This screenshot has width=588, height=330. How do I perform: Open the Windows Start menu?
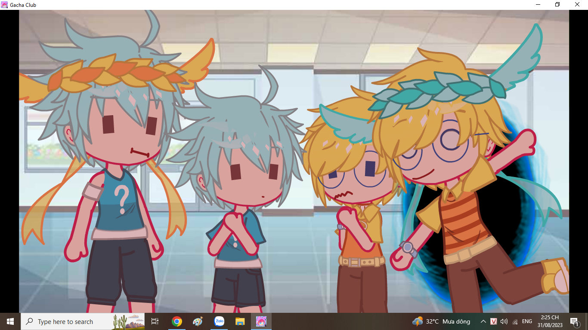(x=10, y=321)
